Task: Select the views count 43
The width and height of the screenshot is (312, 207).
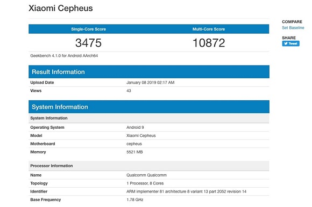Action: click(129, 91)
